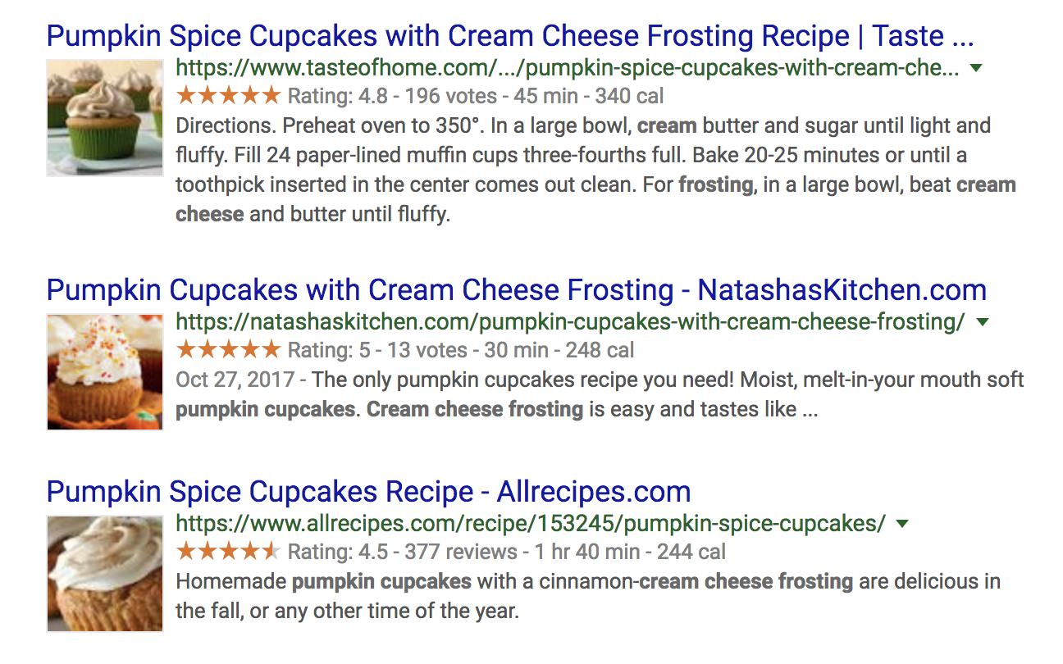Viewport: 1063px width, 664px height.
Task: Click the sprinkle-topped cupcake thumbnail
Action: point(105,371)
